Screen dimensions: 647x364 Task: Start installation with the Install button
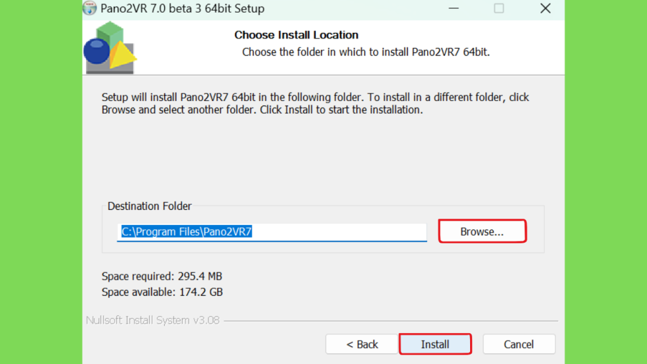[x=435, y=344]
